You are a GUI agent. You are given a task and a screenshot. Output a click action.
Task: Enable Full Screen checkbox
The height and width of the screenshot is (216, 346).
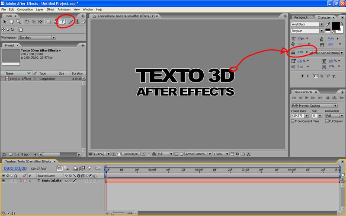point(327,121)
